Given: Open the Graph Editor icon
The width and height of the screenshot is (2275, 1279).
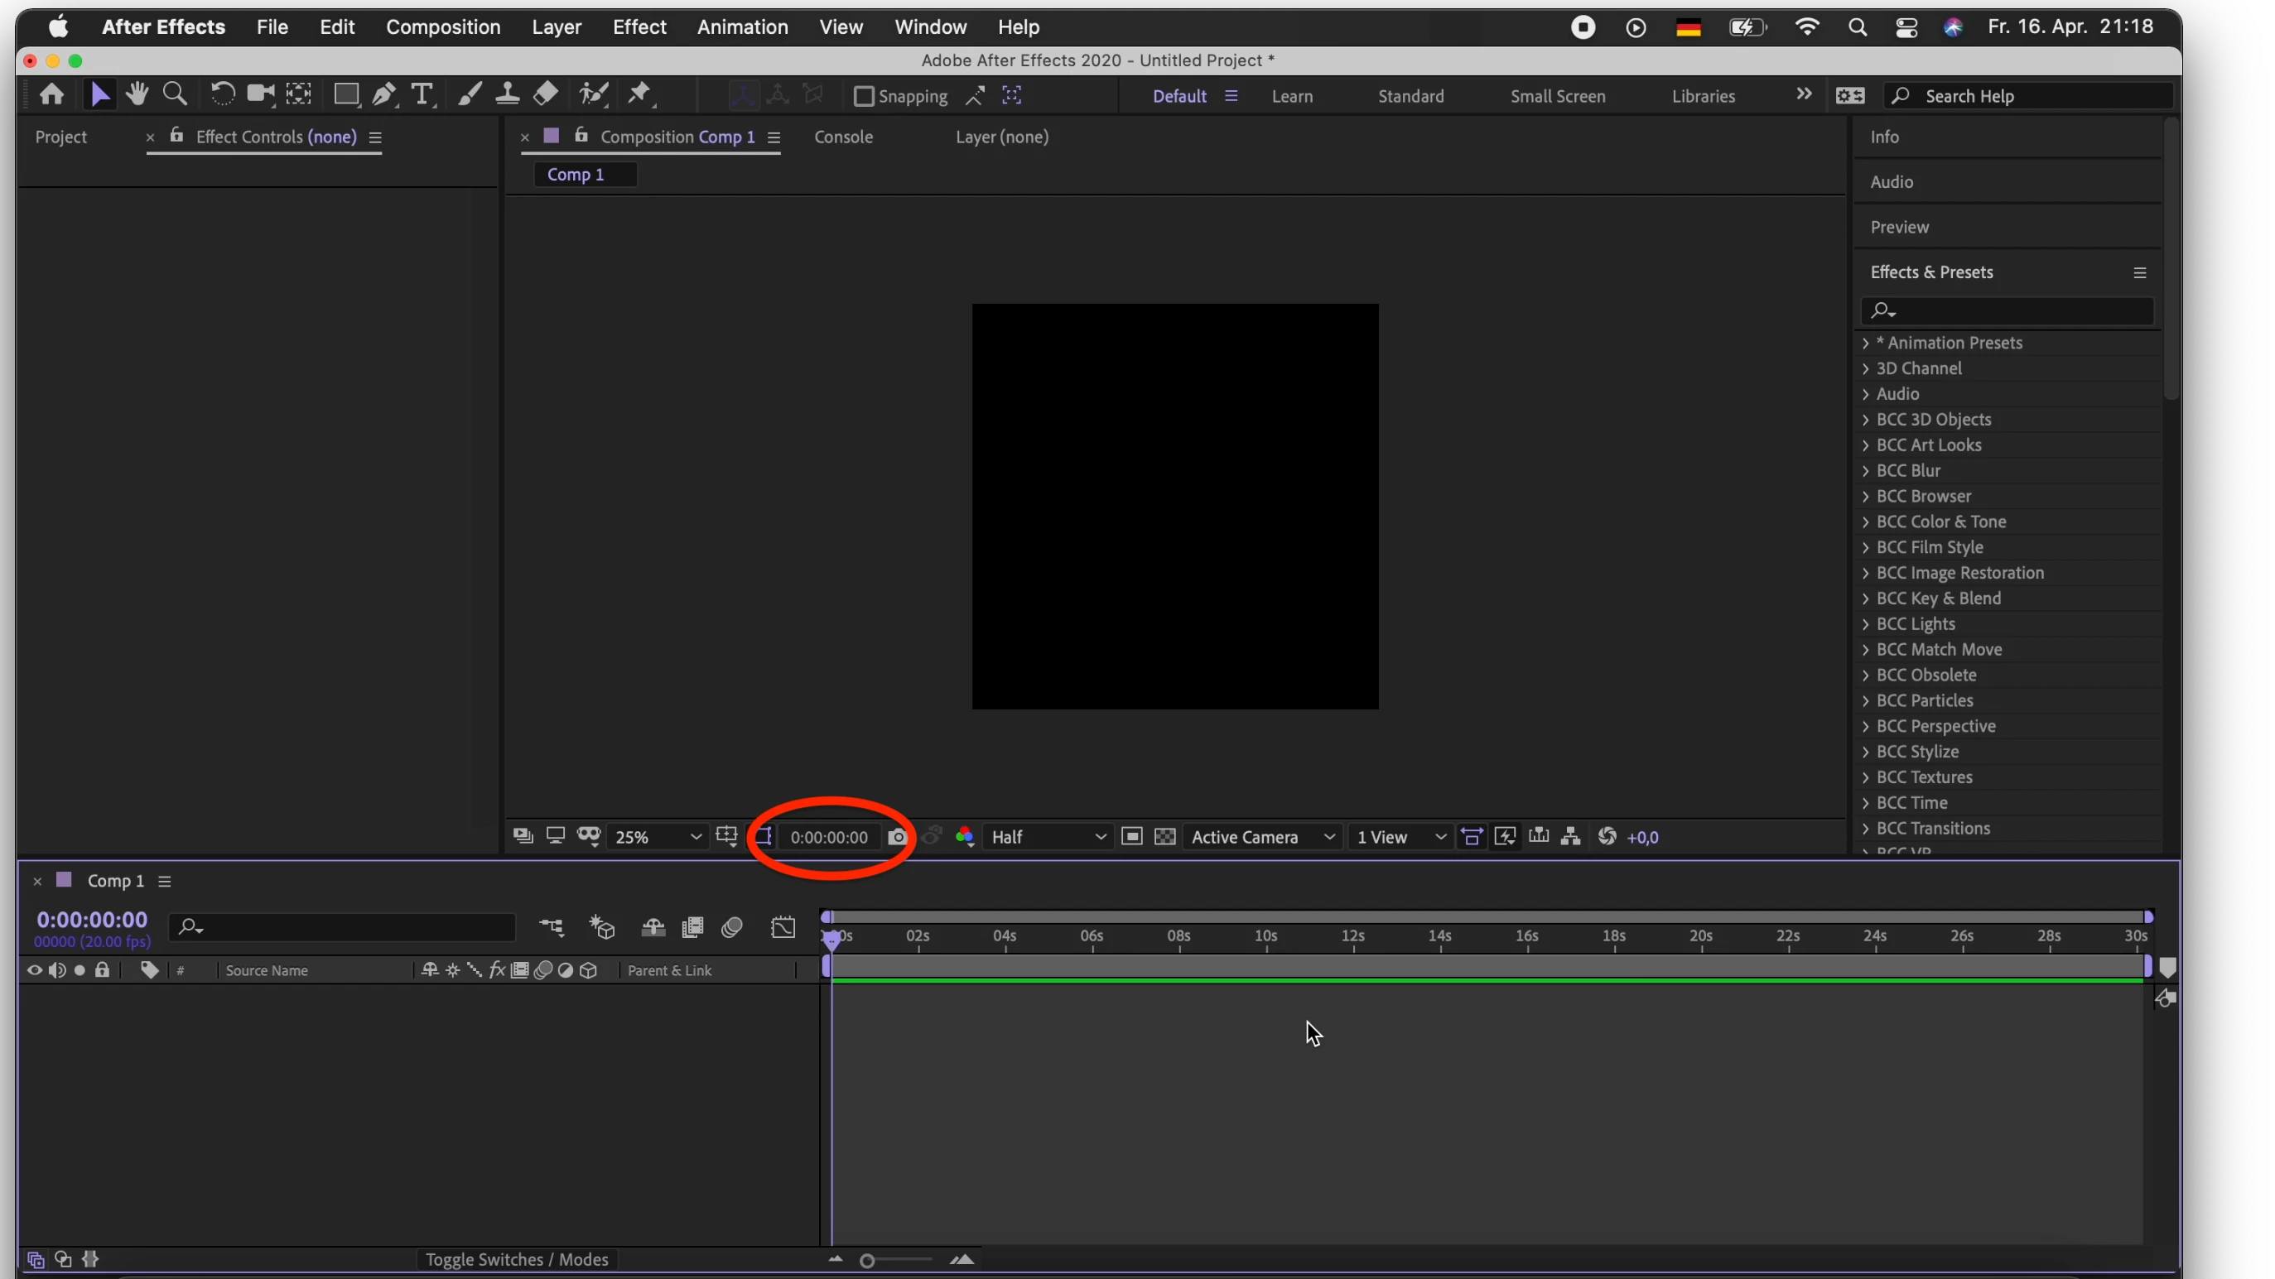Looking at the screenshot, I should (x=783, y=928).
